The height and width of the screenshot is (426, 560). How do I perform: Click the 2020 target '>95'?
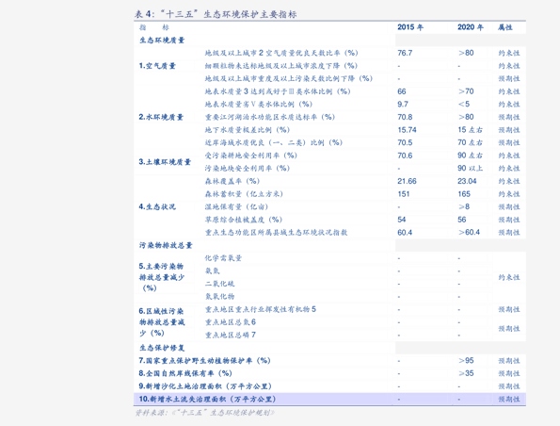click(466, 361)
